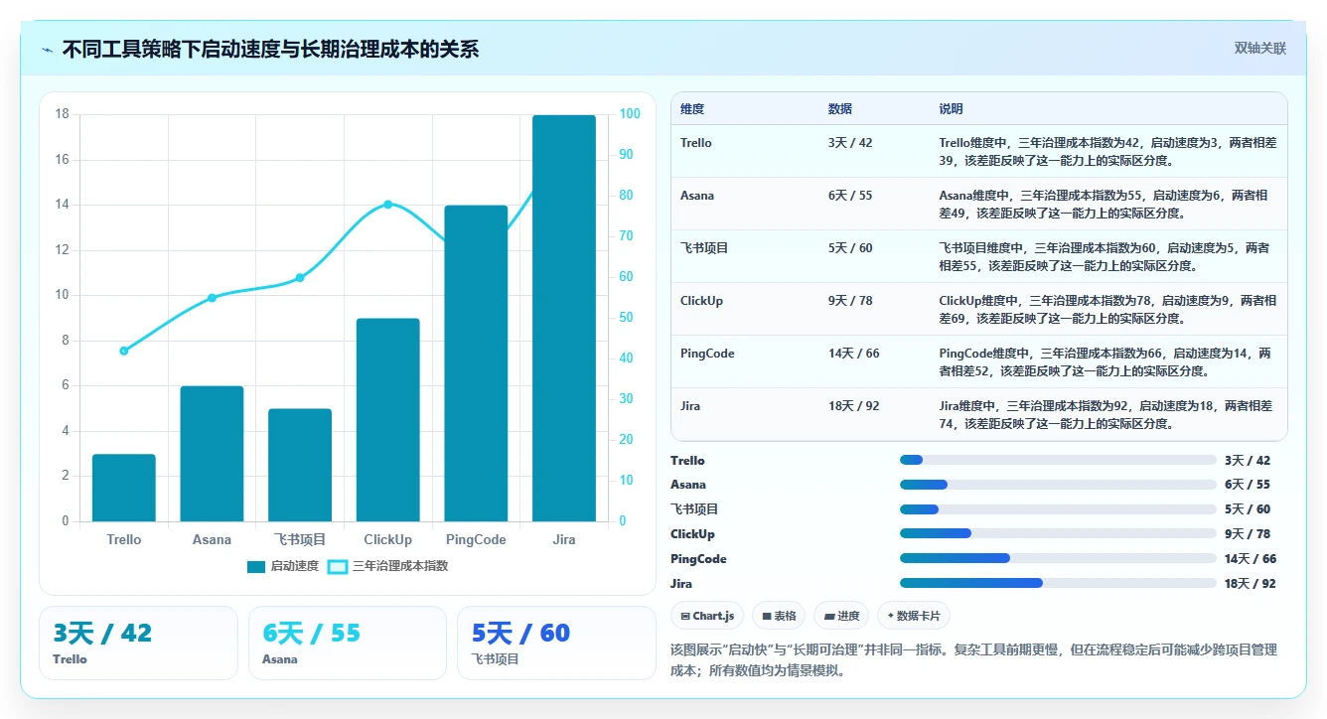
Task: Click the PingCode bar in the chart
Action: click(476, 363)
